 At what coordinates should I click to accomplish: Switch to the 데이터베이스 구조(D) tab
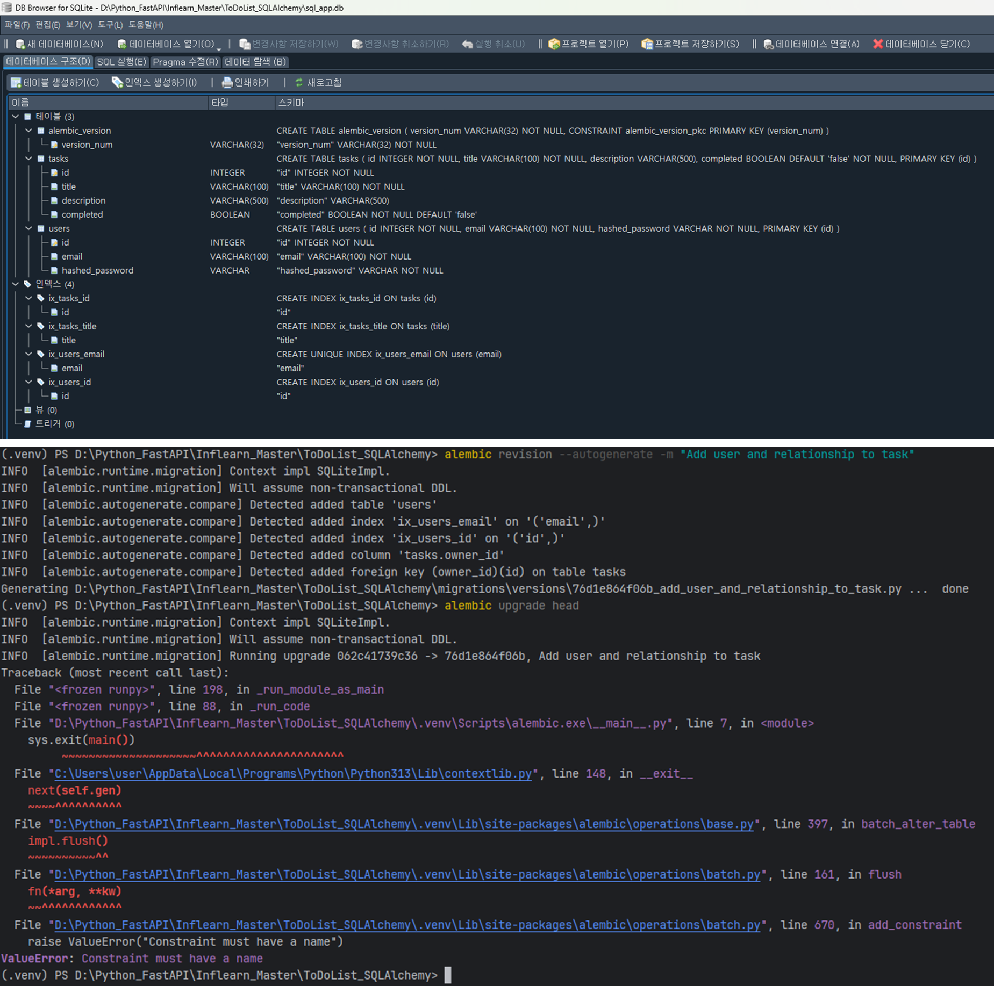click(48, 62)
